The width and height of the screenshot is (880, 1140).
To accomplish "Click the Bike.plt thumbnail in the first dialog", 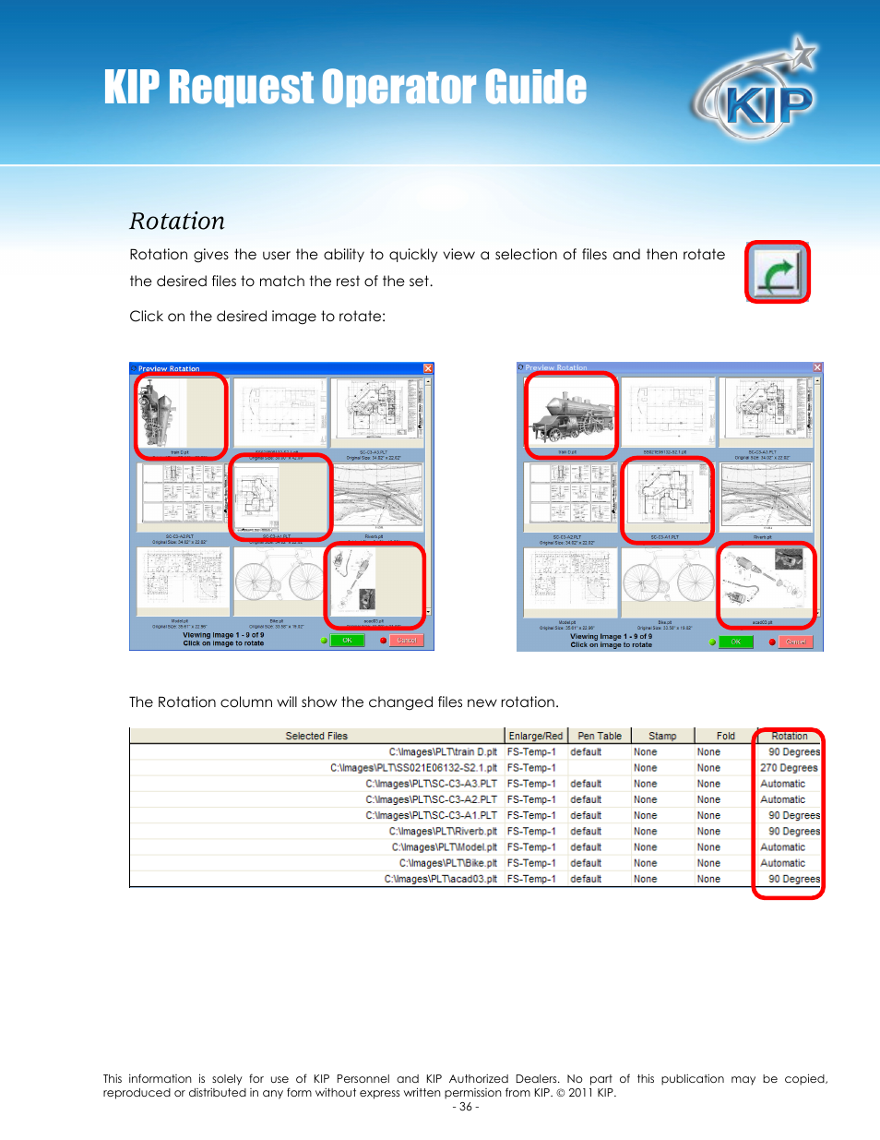I will pos(279,582).
